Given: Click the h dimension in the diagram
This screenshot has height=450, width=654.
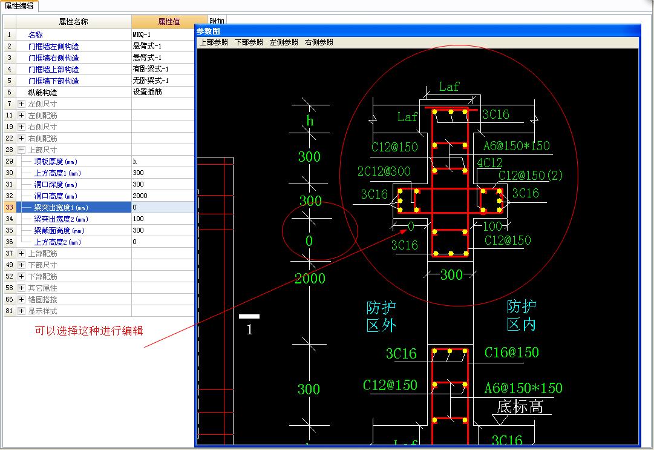Looking at the screenshot, I should pyautogui.click(x=310, y=121).
